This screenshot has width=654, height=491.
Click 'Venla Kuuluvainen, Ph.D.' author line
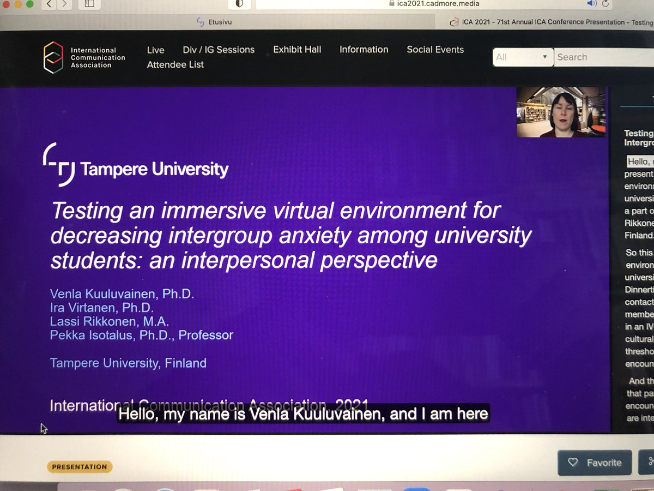pos(122,294)
